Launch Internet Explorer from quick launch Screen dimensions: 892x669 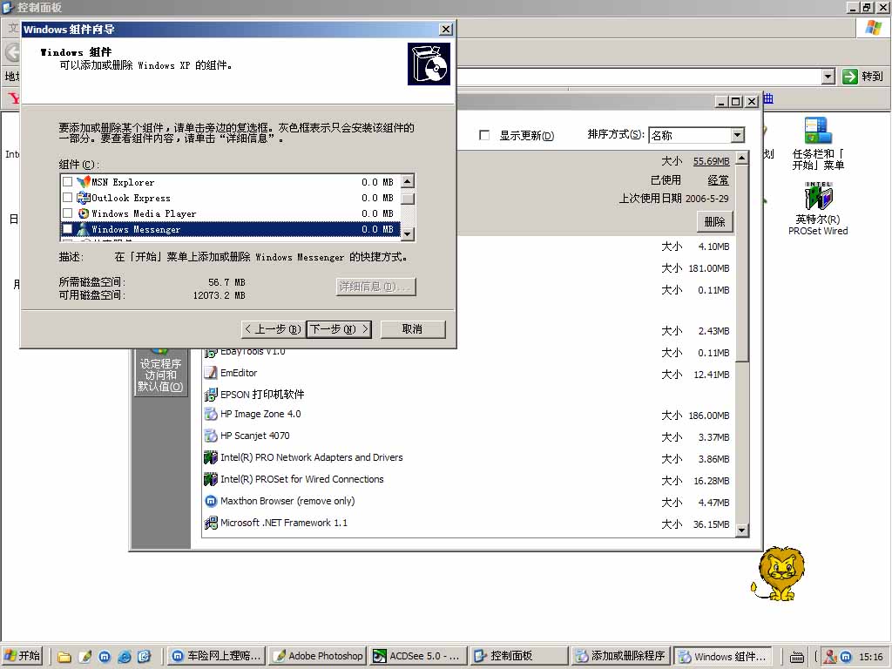[124, 657]
